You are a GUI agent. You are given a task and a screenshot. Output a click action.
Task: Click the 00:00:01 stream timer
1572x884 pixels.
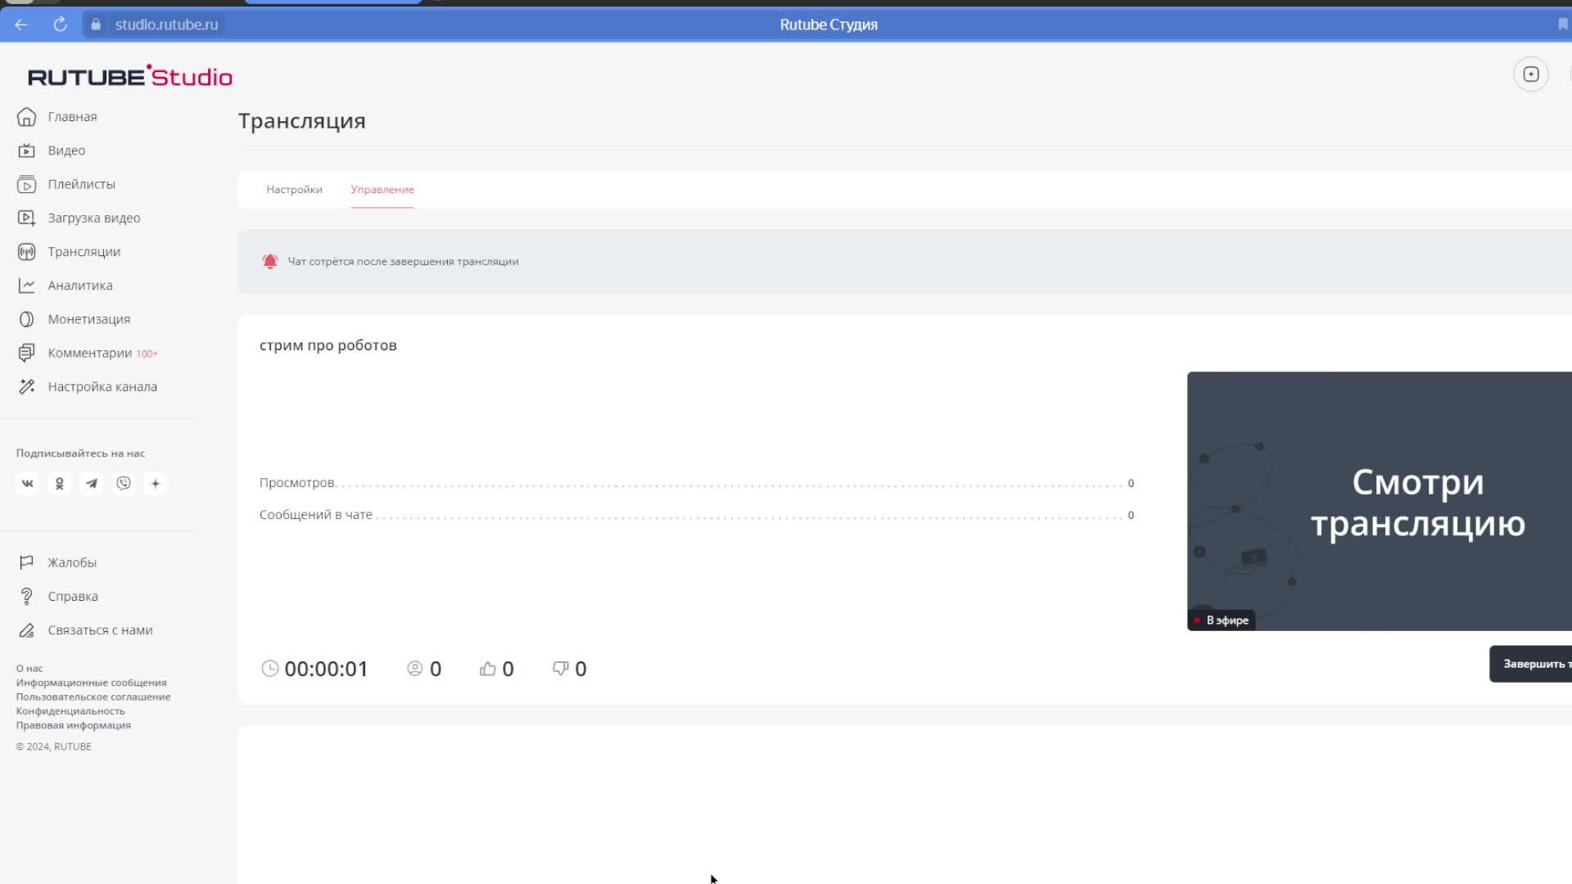click(x=327, y=669)
